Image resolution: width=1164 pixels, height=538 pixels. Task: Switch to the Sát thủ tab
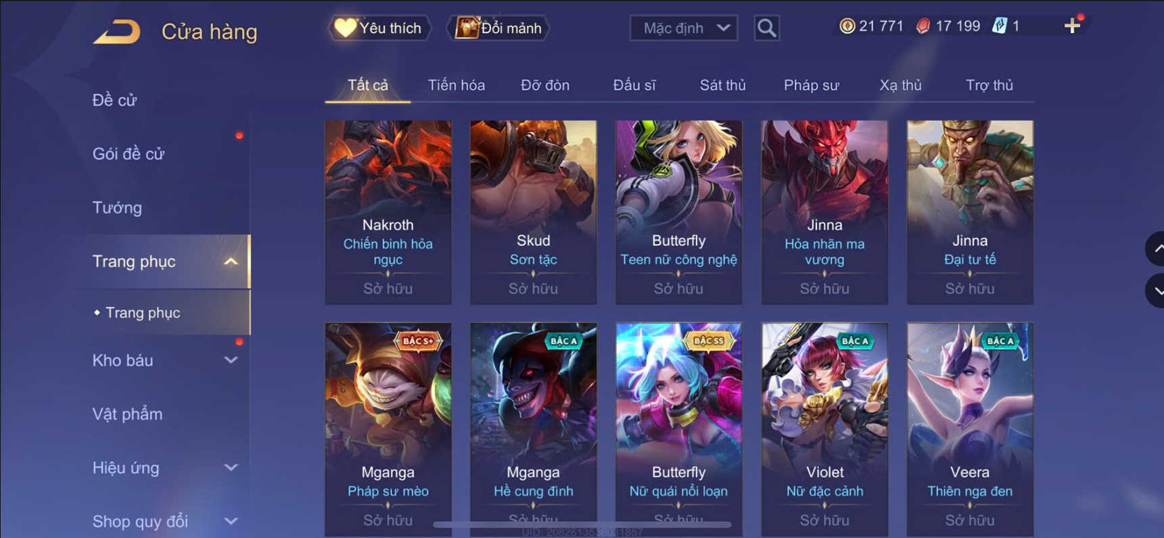pos(722,85)
